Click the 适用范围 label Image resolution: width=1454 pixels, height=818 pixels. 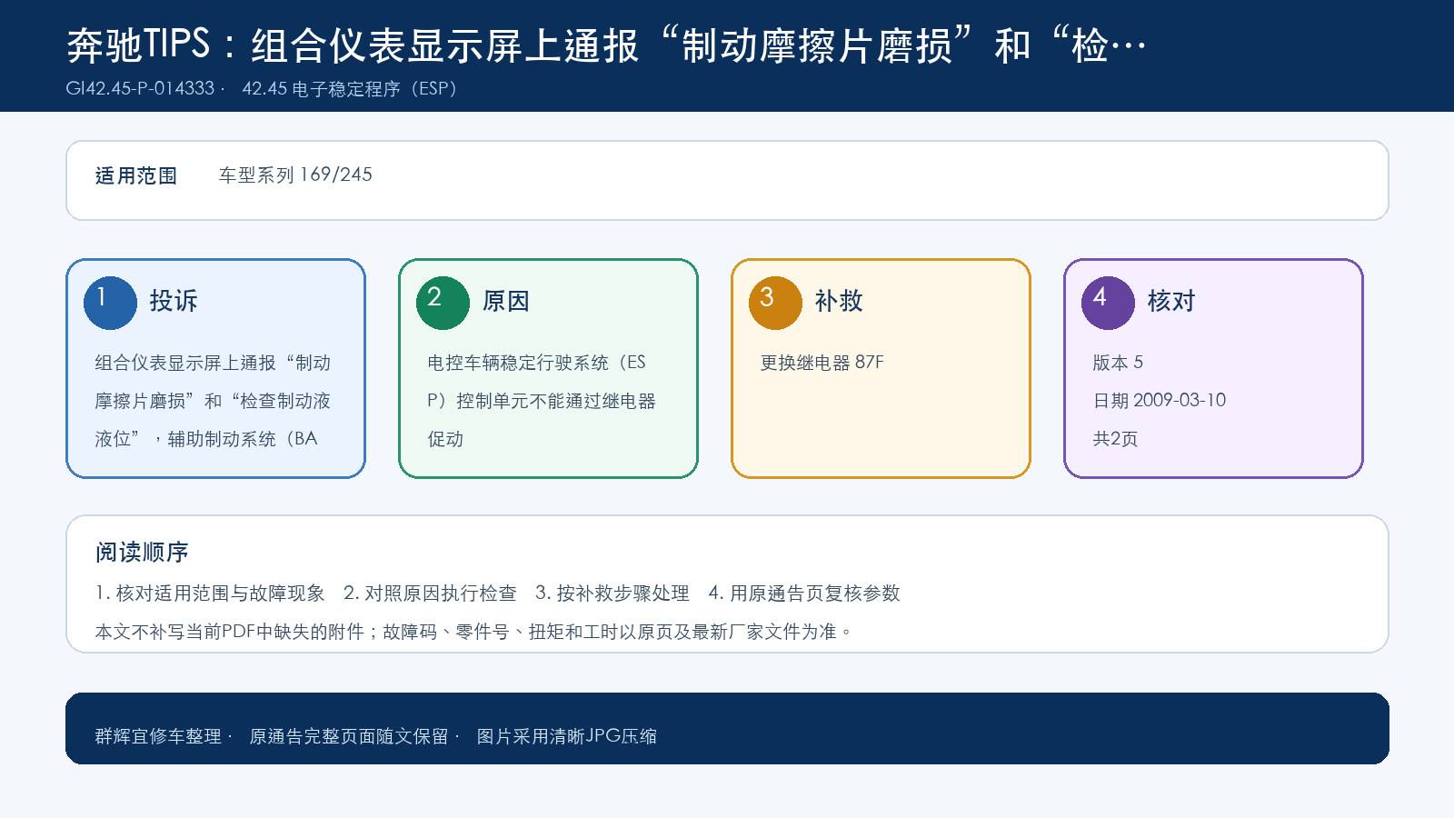[136, 175]
